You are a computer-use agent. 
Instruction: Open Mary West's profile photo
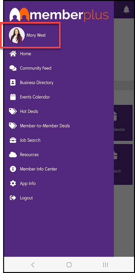17,35
